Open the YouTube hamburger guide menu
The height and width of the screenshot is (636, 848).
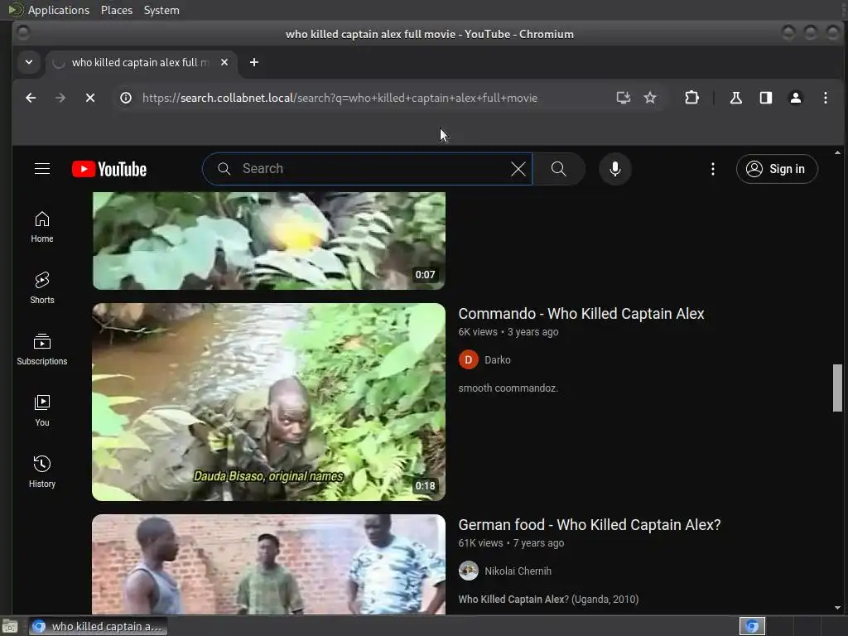[42, 169]
